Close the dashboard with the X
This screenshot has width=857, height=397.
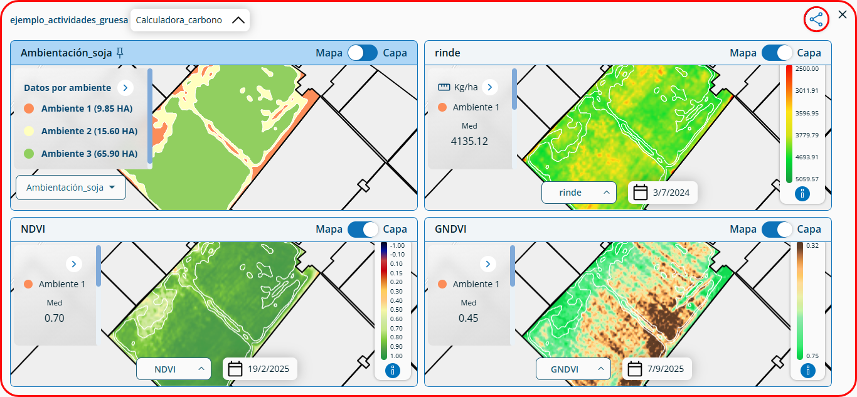(843, 14)
